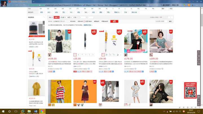Open the ¥439.00 black dress product
The image size is (203, 114).
(x=59, y=41)
